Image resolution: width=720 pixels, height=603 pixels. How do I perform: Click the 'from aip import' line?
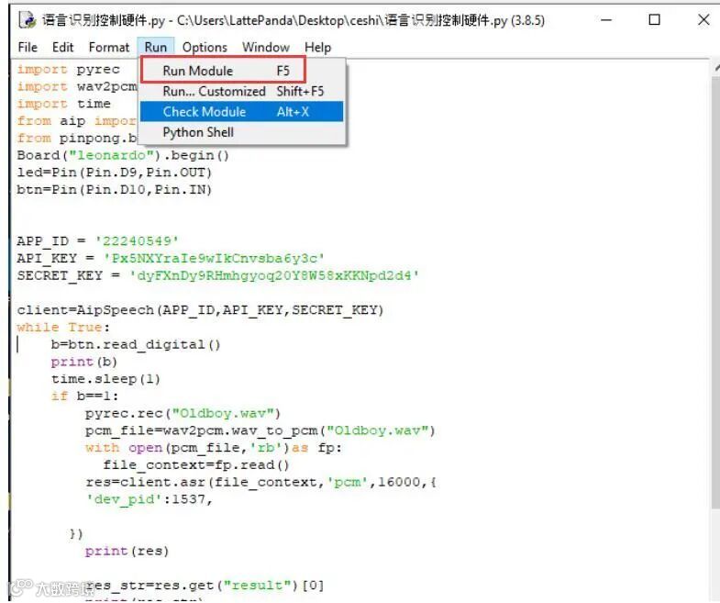pyautogui.click(x=77, y=121)
